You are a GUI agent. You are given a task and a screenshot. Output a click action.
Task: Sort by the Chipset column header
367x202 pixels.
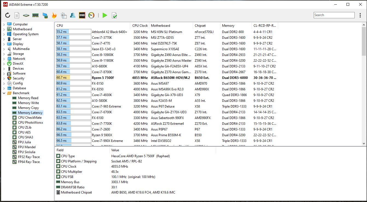pyautogui.click(x=206, y=25)
